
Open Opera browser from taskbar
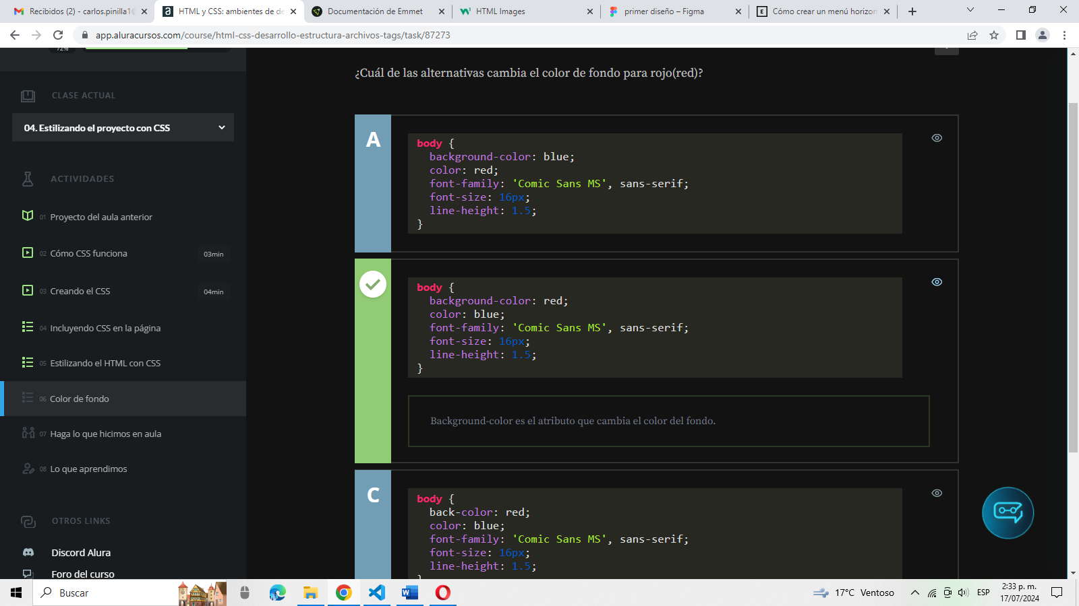(x=442, y=593)
